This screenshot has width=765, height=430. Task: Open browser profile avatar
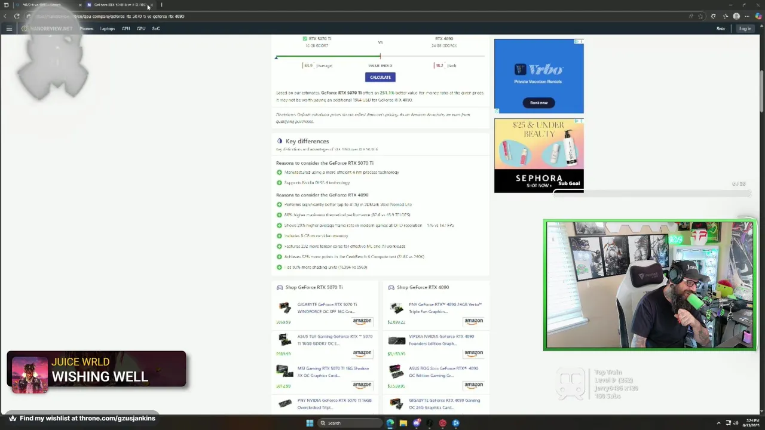pos(736,16)
